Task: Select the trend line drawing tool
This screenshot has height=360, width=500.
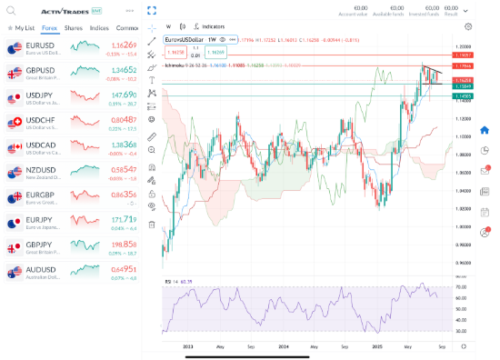Action: click(152, 41)
